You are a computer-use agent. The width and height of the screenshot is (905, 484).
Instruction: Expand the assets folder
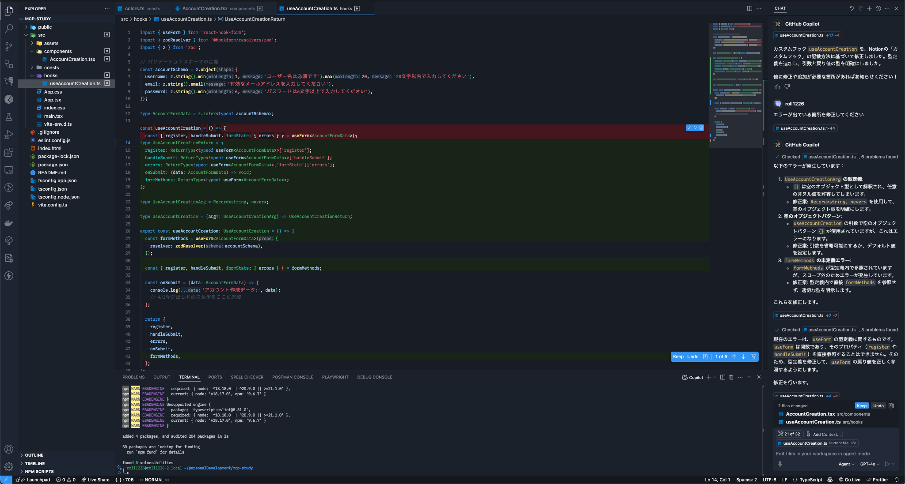click(x=51, y=43)
